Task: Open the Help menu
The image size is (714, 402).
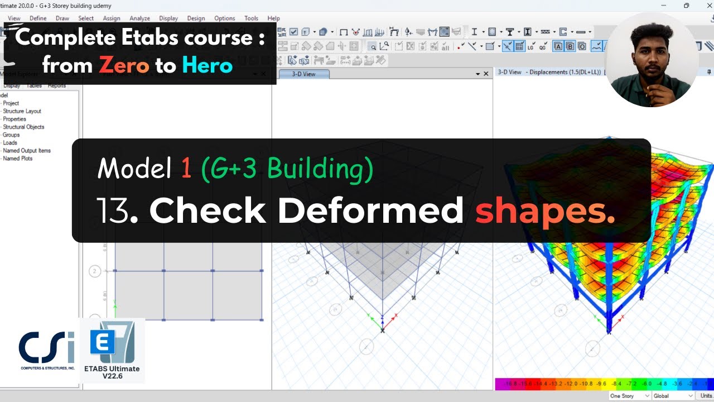Action: (274, 18)
